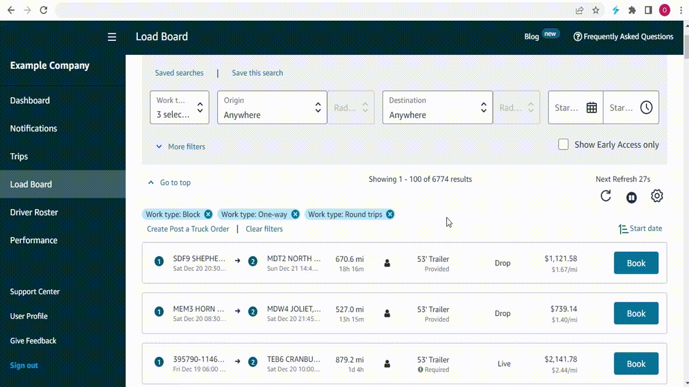Open the Destination dropdown
Image resolution: width=689 pixels, height=387 pixels.
[437, 107]
